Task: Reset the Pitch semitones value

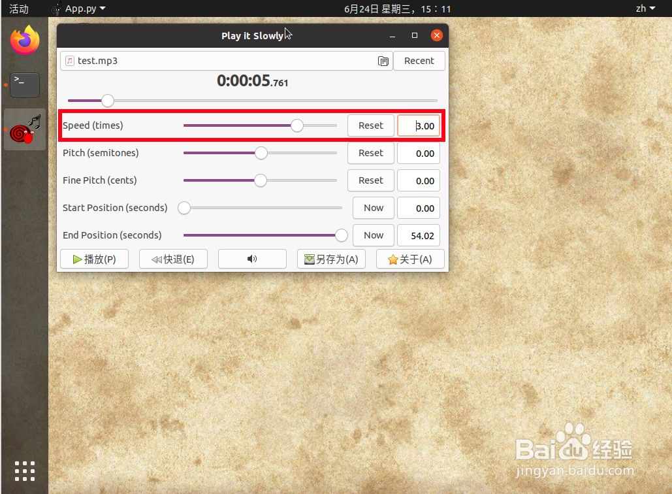Action: click(x=371, y=153)
